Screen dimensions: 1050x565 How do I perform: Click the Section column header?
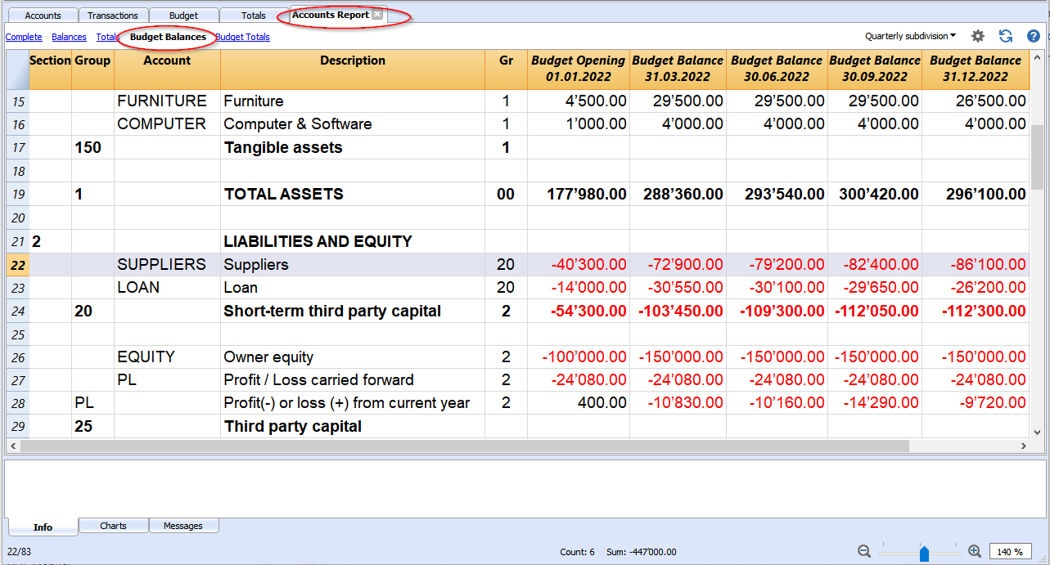(x=50, y=69)
